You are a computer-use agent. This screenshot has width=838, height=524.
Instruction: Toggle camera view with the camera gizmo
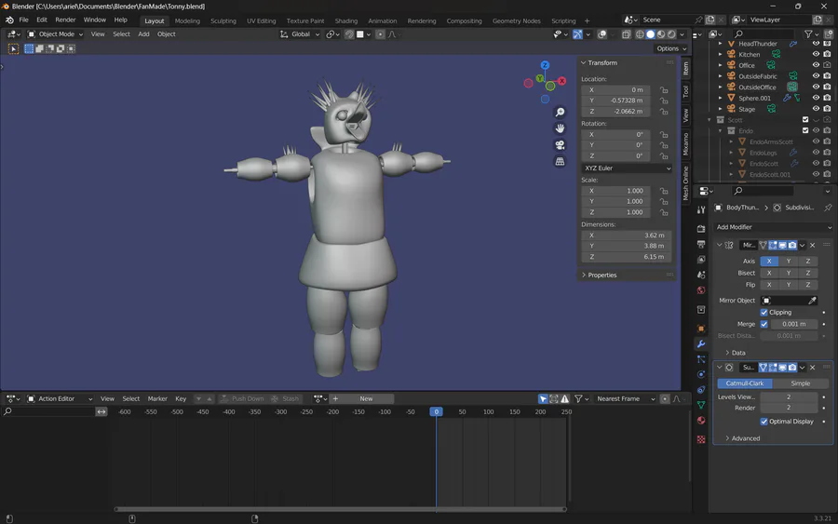coord(560,145)
